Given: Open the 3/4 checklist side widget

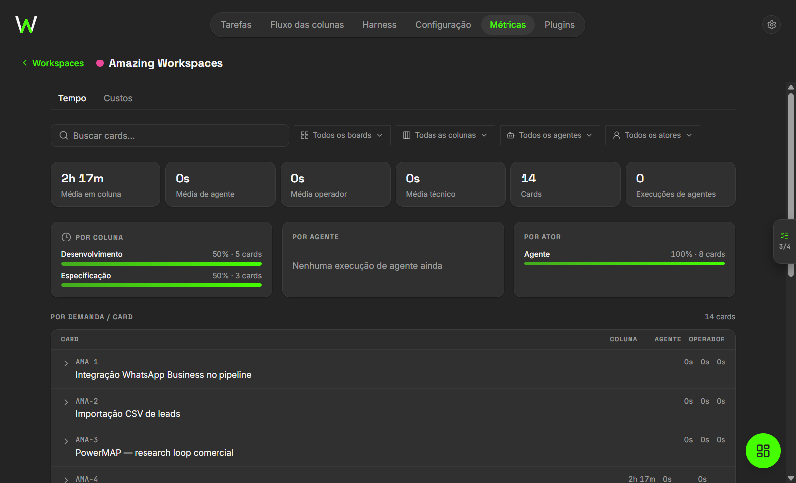Looking at the screenshot, I should 784,241.
